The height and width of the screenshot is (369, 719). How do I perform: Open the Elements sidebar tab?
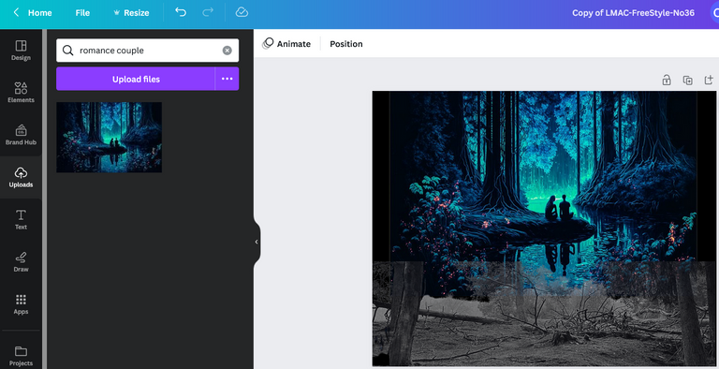(x=22, y=92)
